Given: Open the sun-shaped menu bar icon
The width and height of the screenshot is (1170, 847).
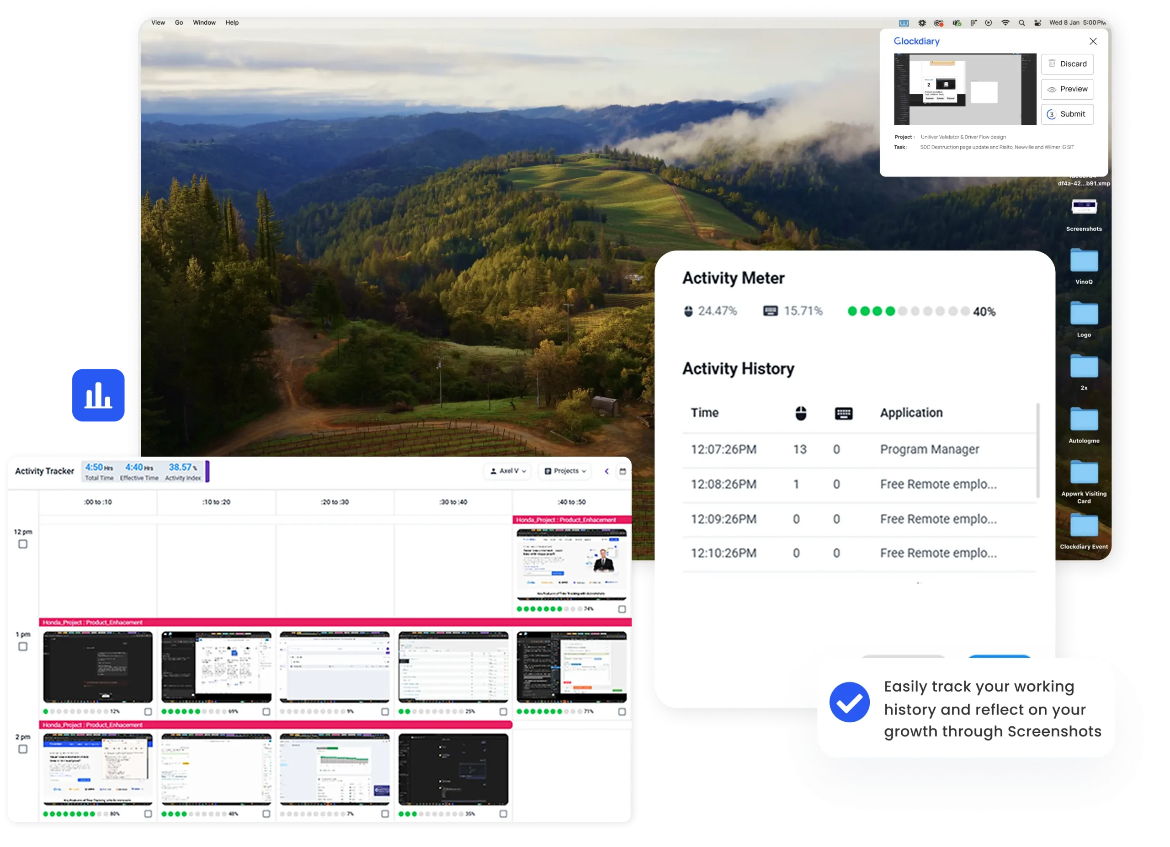Looking at the screenshot, I should click(x=922, y=23).
